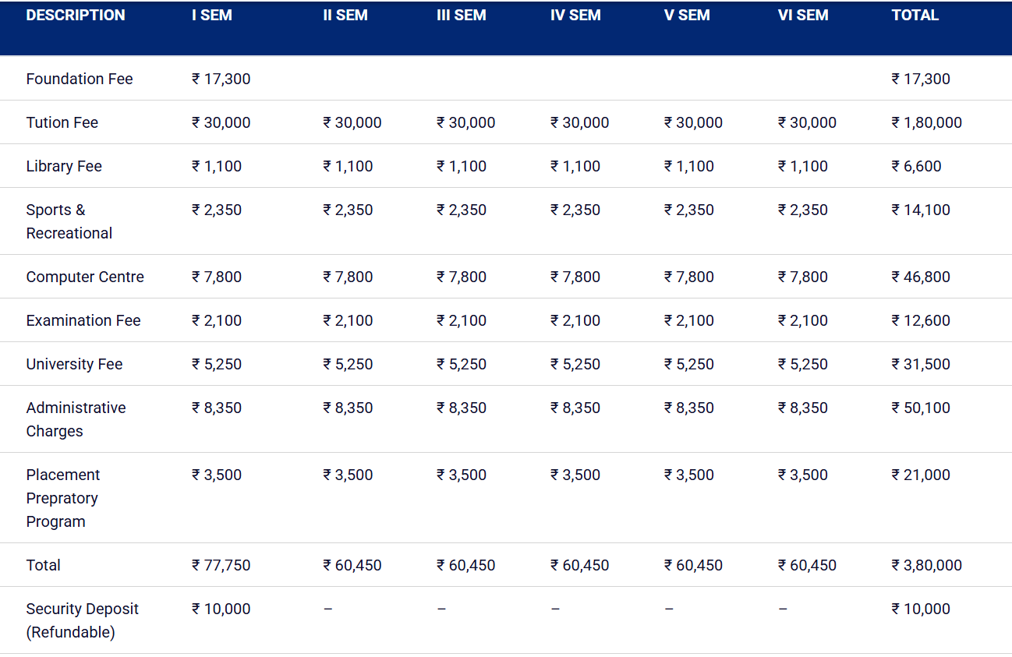Viewport: 1012px width, 657px height.
Task: Click the VI SEM column header
Action: tap(803, 16)
